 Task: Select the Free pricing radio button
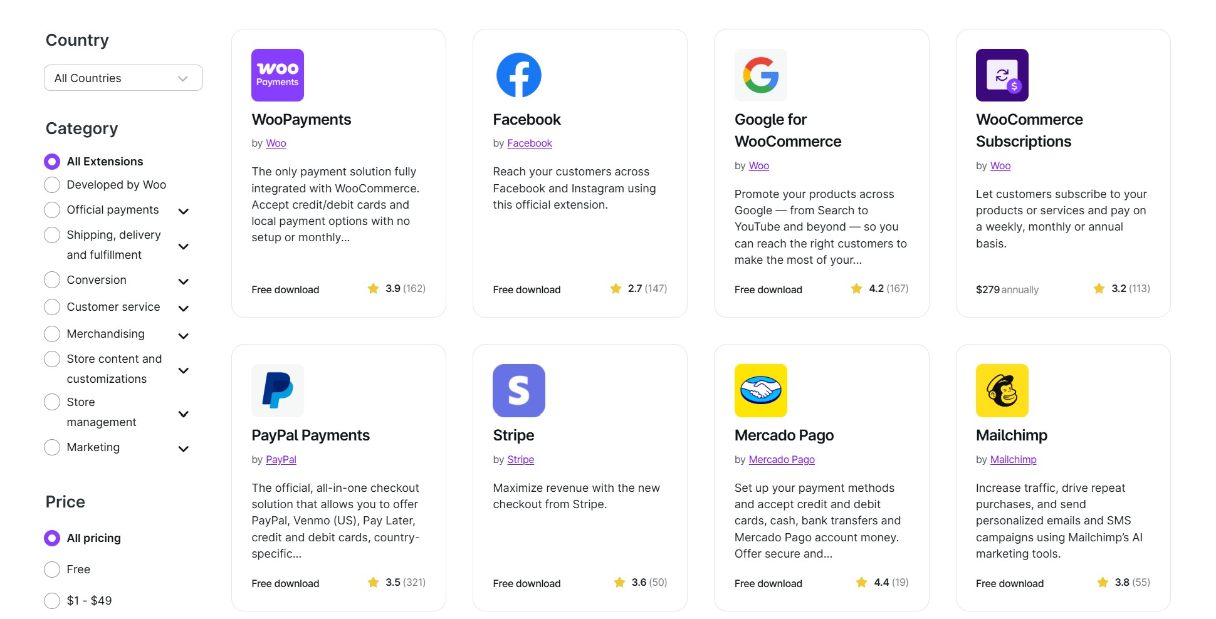(52, 570)
